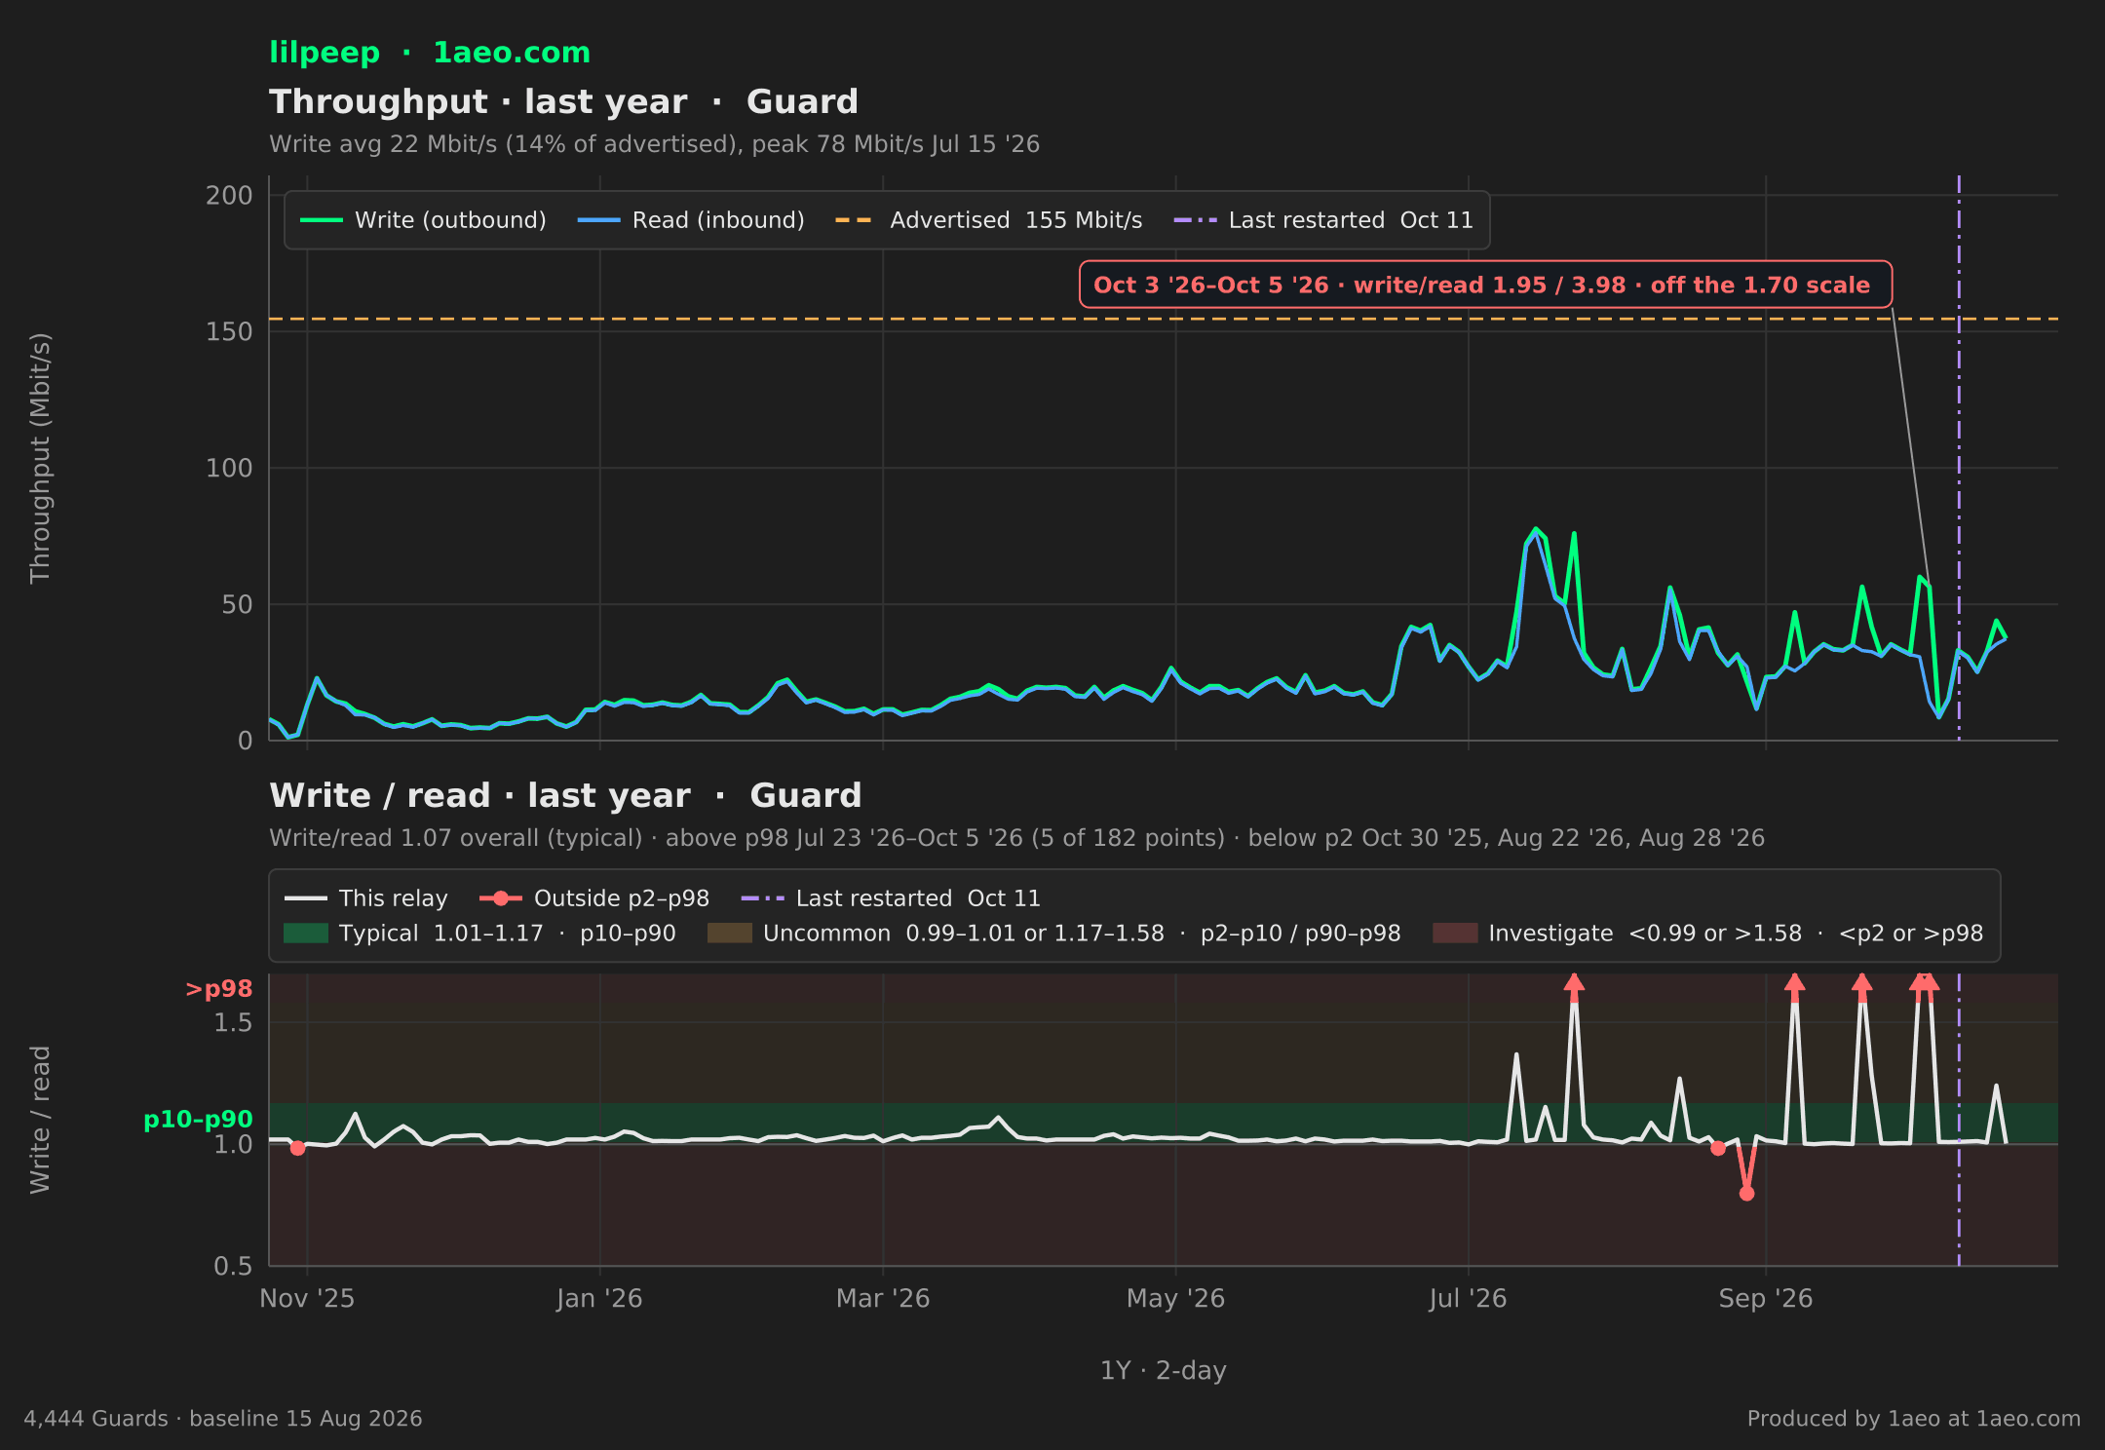This screenshot has height=1450, width=2105.
Task: Click the Write avg 22 Mbit/s subtitle
Action: pos(654,144)
